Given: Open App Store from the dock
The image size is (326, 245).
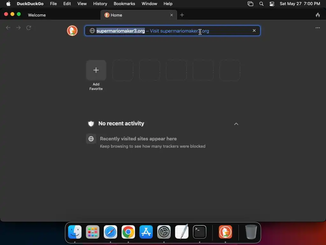Looking at the screenshot, I should click(146, 232).
